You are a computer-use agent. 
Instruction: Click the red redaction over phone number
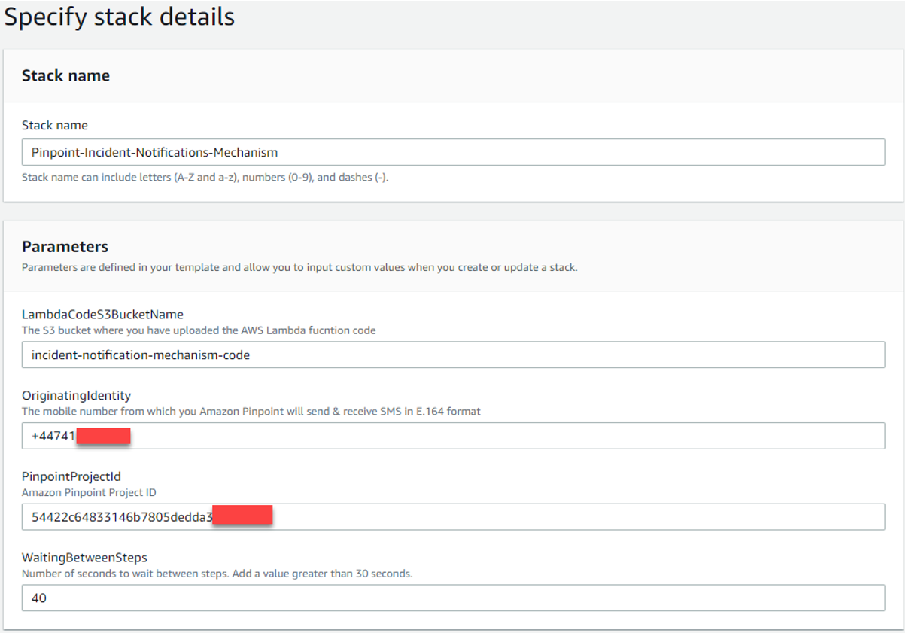point(104,436)
